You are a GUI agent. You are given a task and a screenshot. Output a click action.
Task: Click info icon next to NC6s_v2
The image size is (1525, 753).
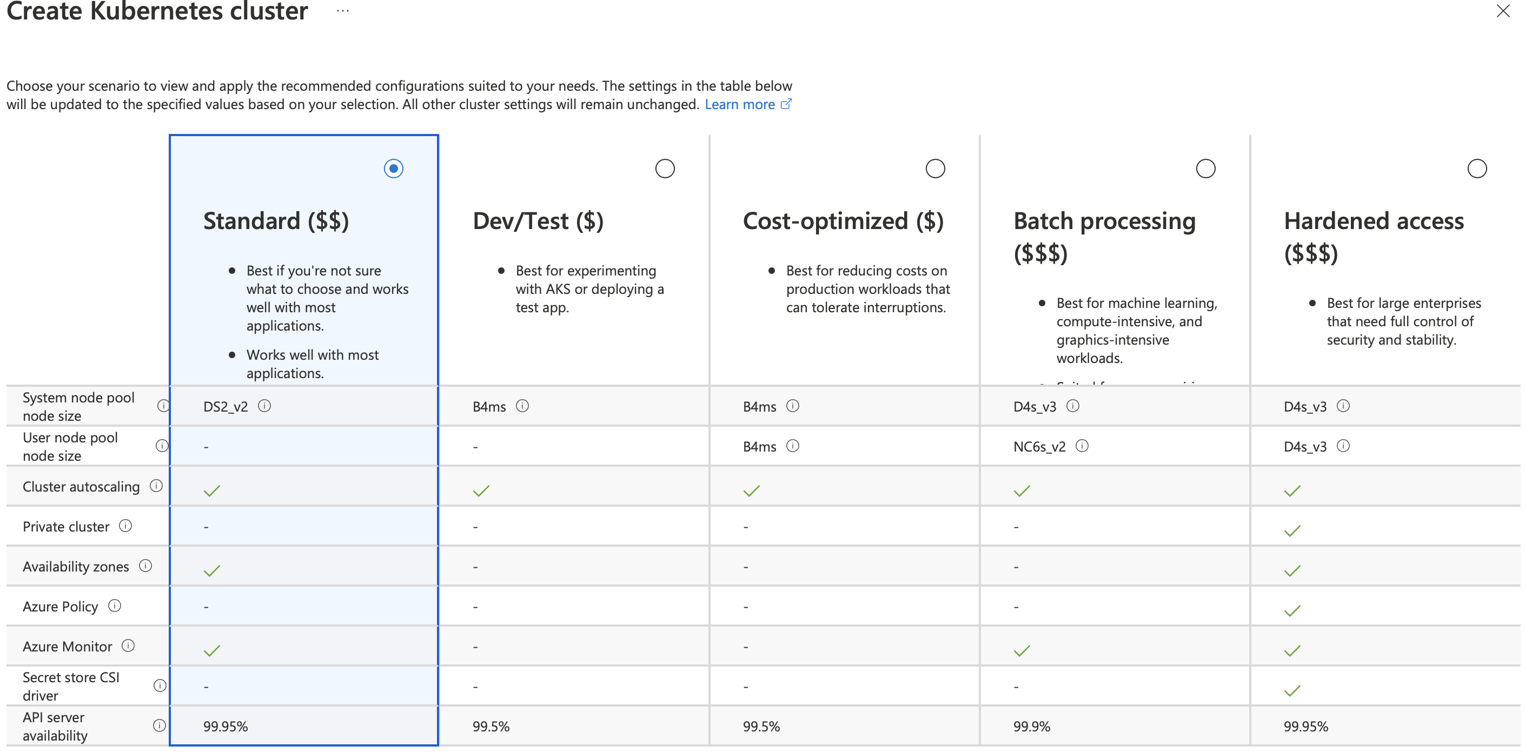(1082, 446)
